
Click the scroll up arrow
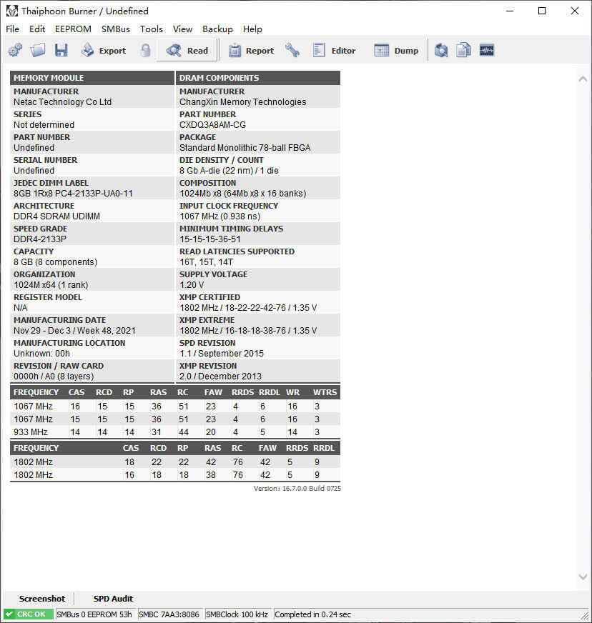[x=583, y=79]
